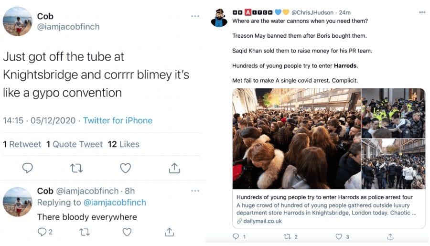Open Cob's profile picture on main tweet
This screenshot has height=246, width=430.
pyautogui.click(x=18, y=21)
